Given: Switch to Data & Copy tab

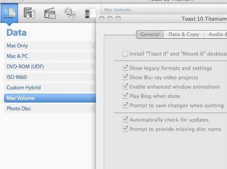Looking at the screenshot, I should 184,34.
